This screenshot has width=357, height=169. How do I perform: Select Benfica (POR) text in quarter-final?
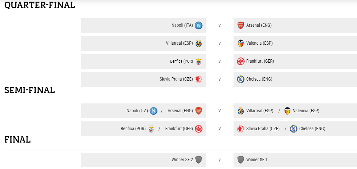click(182, 61)
